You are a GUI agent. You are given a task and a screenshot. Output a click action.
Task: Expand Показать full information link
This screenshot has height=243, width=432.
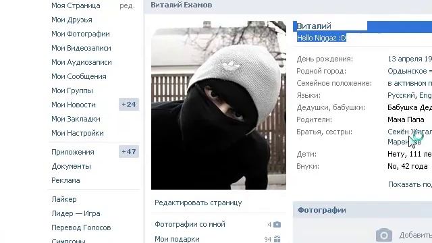click(x=410, y=184)
